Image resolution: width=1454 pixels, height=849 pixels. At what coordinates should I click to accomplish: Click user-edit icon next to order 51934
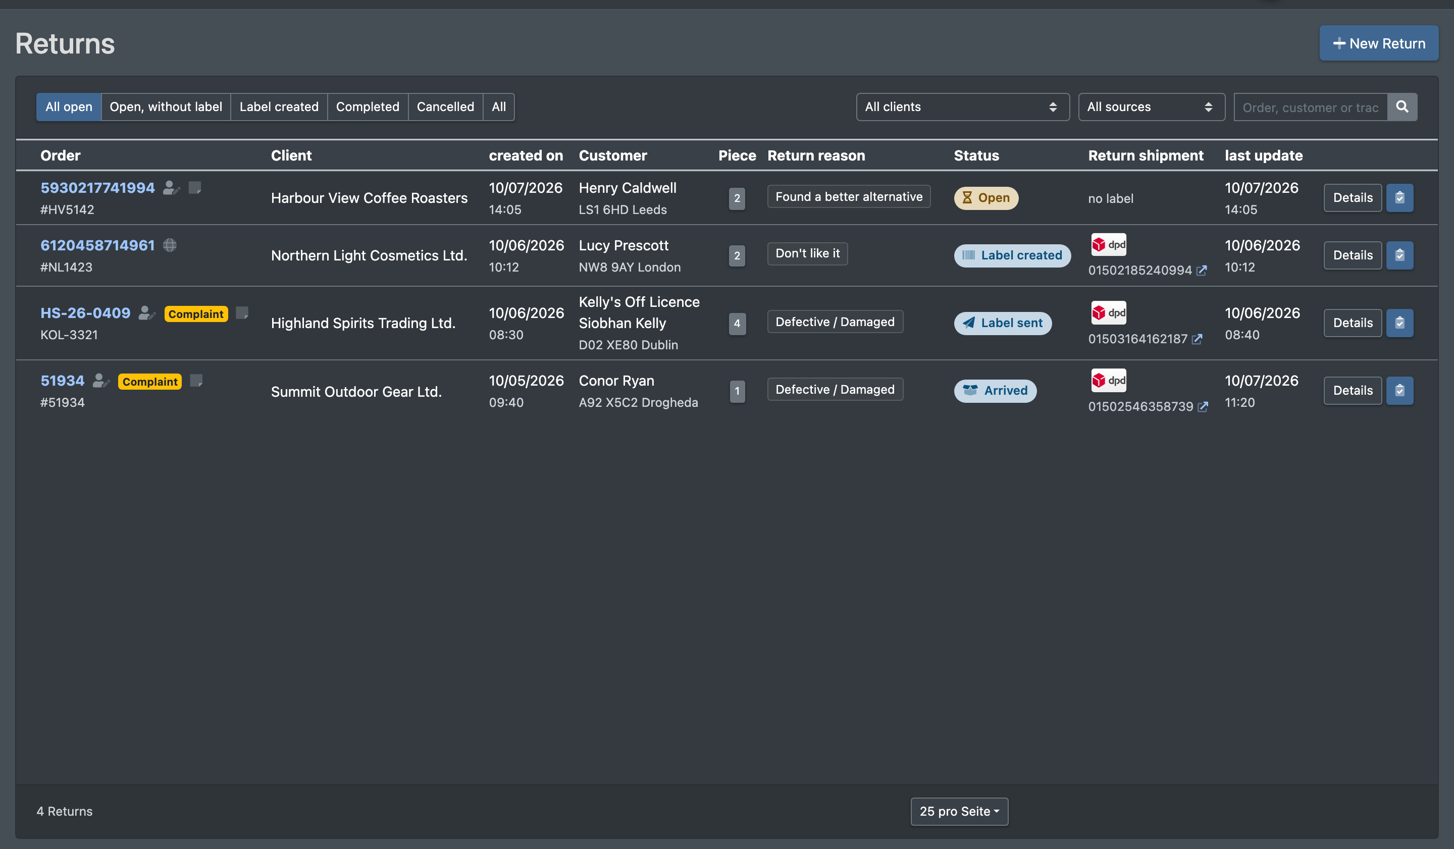[101, 381]
